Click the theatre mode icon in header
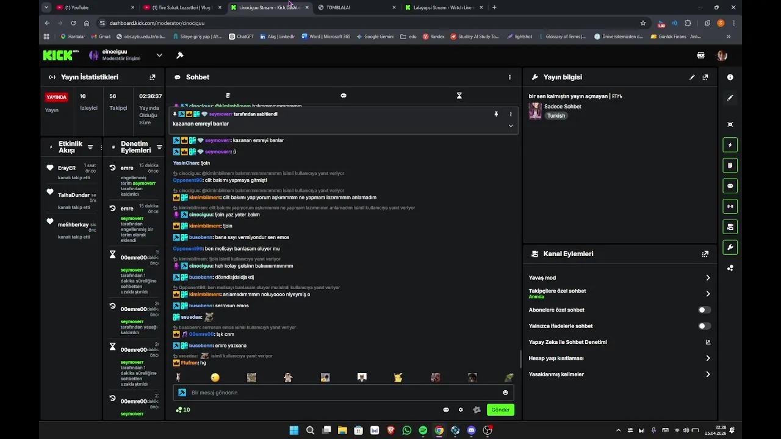Screen dimensions: 781x439 pos(701,55)
